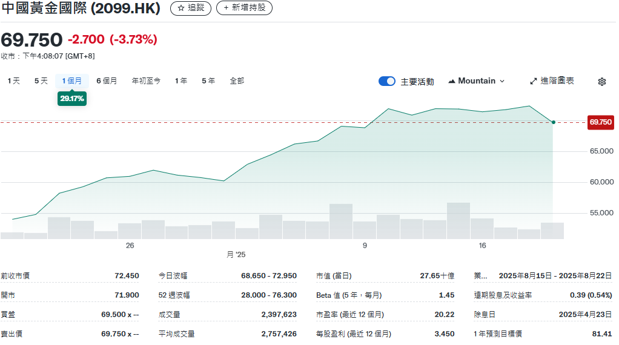Click the star icon in the 追蹤 button

[181, 8]
